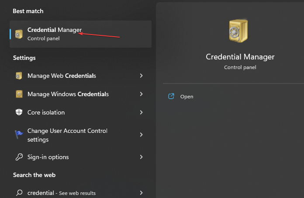Open the Core isolation setting
This screenshot has width=304, height=198.
pos(80,112)
